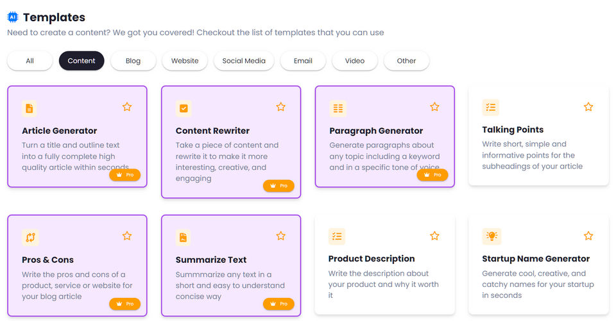616x321 pixels.
Task: Favorite the Article Generator template star
Action: [x=127, y=107]
